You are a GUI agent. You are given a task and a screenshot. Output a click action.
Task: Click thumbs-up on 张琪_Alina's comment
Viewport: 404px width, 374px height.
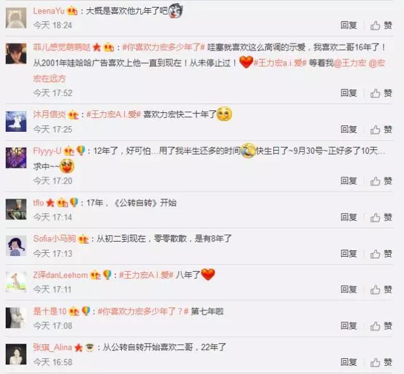(x=381, y=362)
